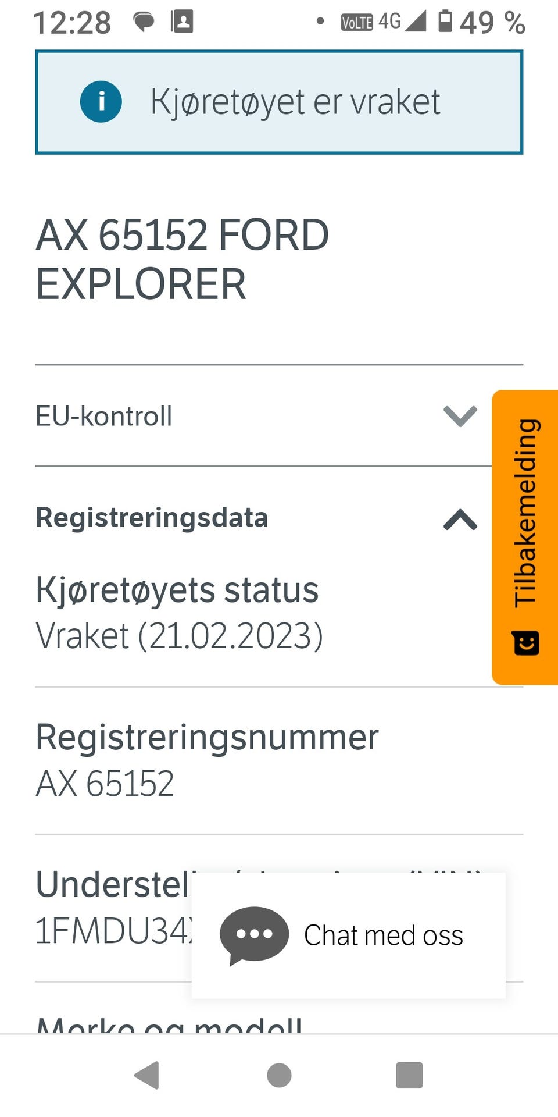The width and height of the screenshot is (558, 1117).
Task: Tap the recent apps square button
Action: click(409, 1075)
